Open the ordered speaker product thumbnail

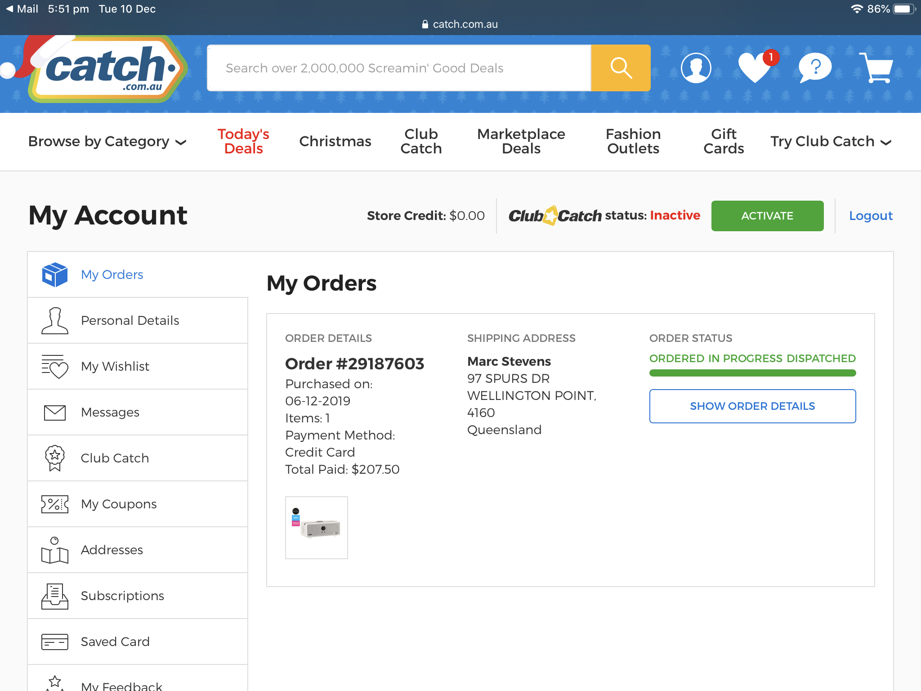317,528
